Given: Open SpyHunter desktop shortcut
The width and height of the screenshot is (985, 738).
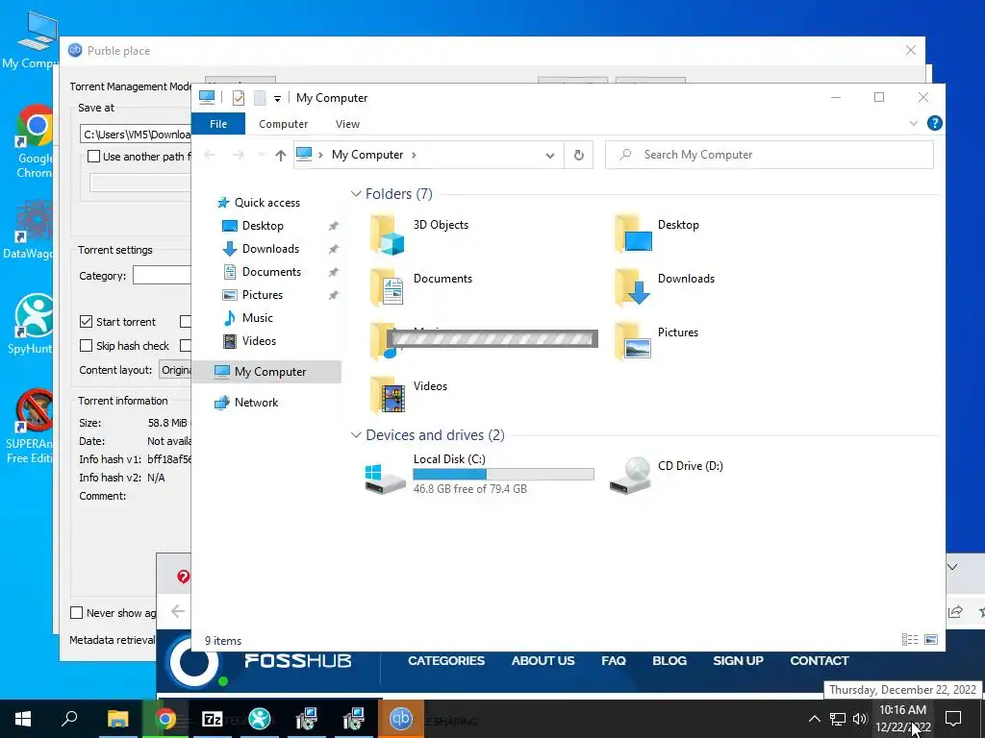Looking at the screenshot, I should 32,324.
